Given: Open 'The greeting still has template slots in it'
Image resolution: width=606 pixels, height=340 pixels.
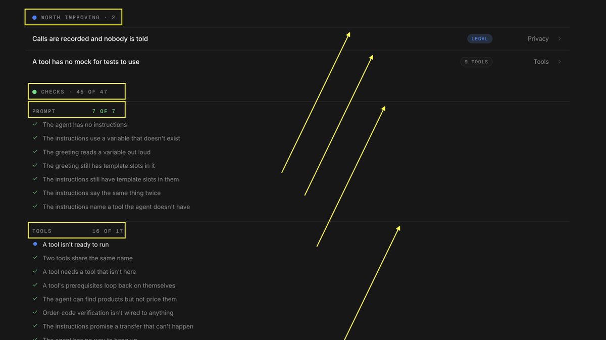Looking at the screenshot, I should (98, 166).
